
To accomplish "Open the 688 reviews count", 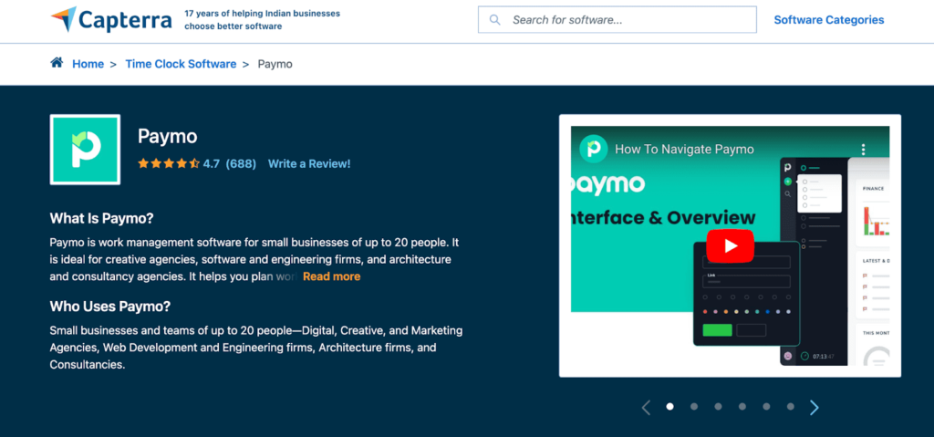I will (x=241, y=163).
